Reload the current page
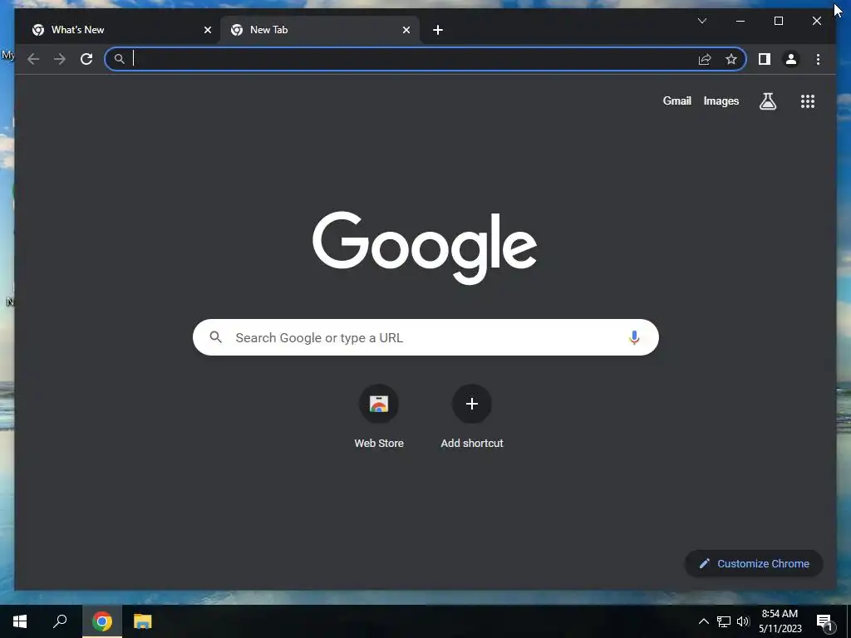Image resolution: width=851 pixels, height=638 pixels. click(86, 59)
